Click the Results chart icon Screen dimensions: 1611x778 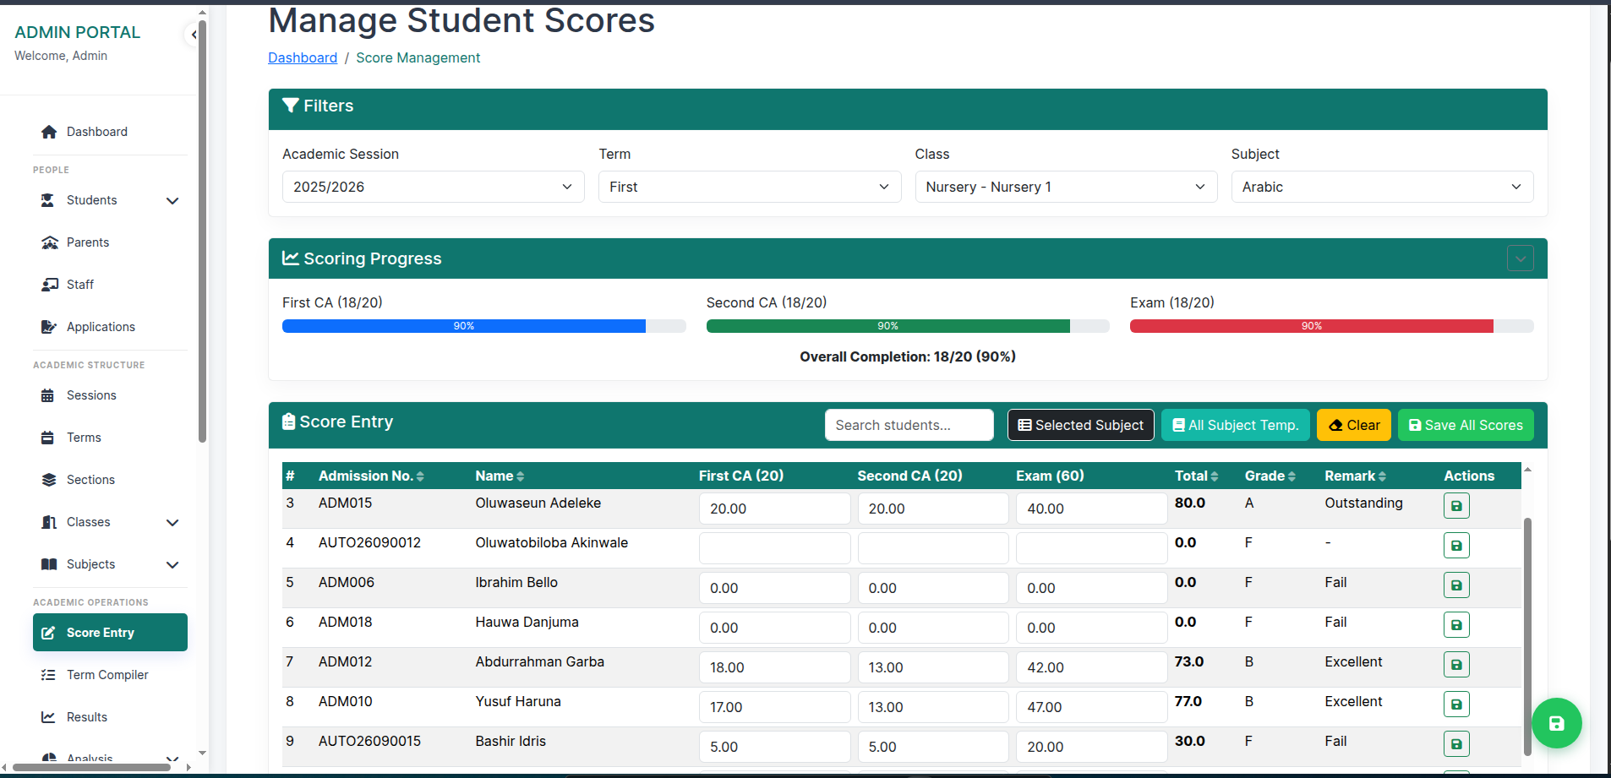point(49,717)
